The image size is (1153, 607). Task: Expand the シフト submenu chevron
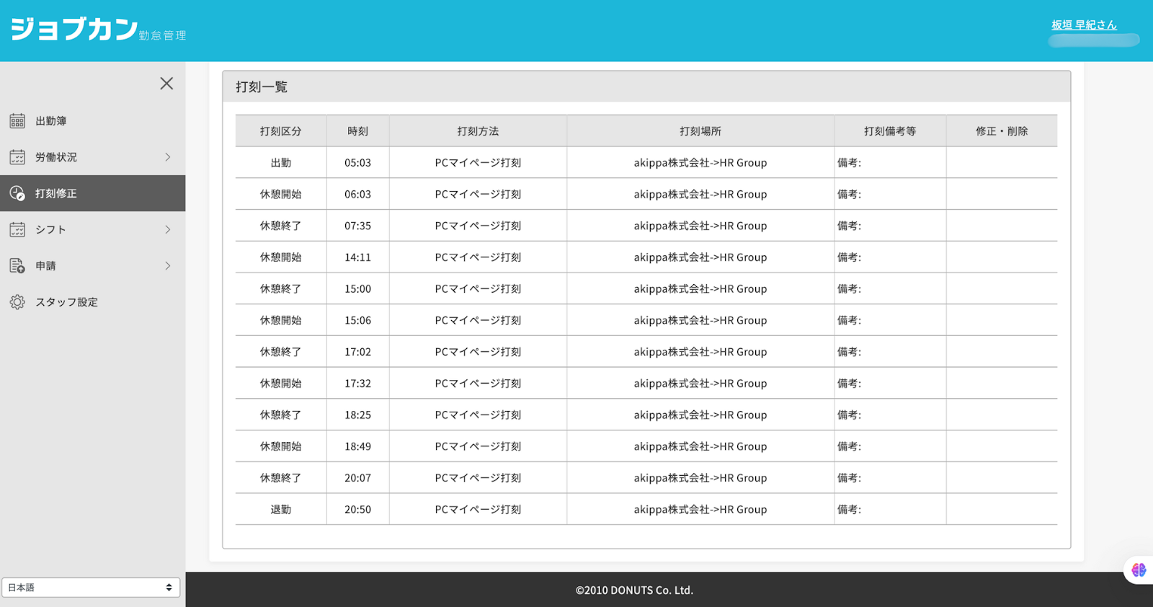tap(167, 229)
